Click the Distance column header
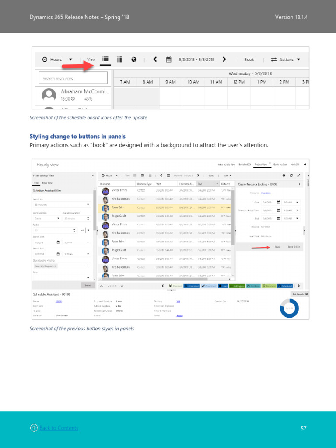Screen dimensions: 336x448 225,184
